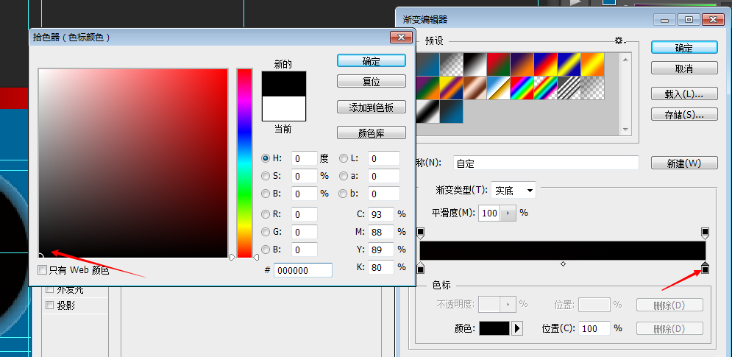Select the red-to-green gradient preset
The height and width of the screenshot is (357, 732).
point(498,64)
